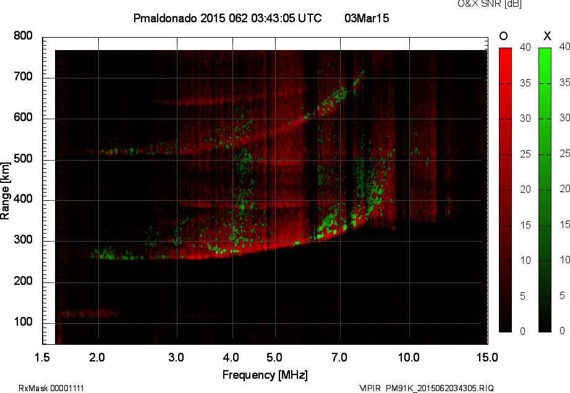This screenshot has height=393, width=570.
Task: Click the 400 range tick label
Action: tap(23, 199)
